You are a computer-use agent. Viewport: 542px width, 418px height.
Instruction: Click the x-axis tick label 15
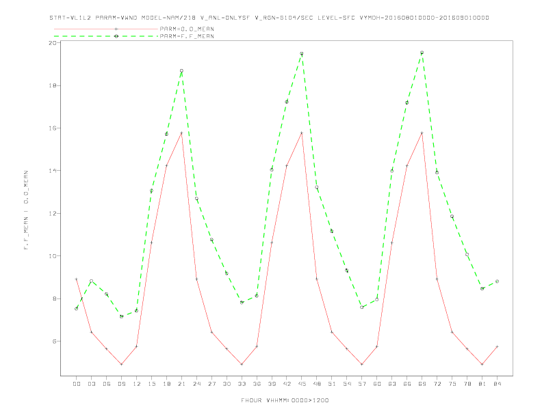click(152, 384)
